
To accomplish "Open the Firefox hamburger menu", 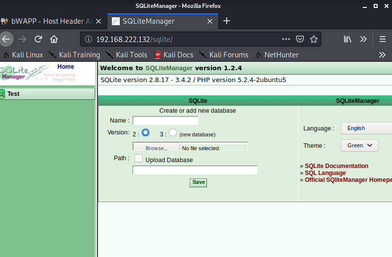I will click(383, 39).
